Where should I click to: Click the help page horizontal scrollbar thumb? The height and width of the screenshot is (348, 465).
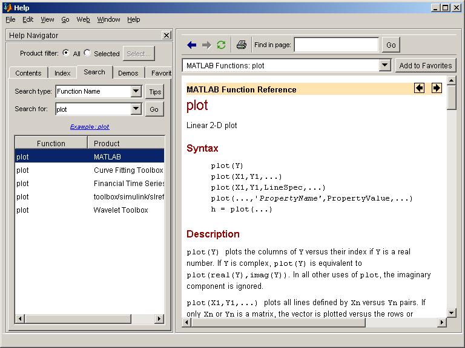coord(278,322)
